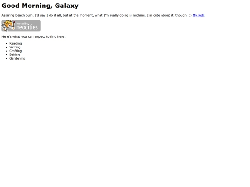This screenshot has width=250, height=187.
Task: Select the Crafting list item
Action: coord(16,51)
